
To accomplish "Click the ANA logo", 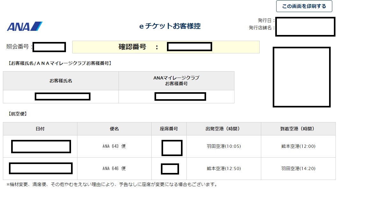I will [25, 26].
